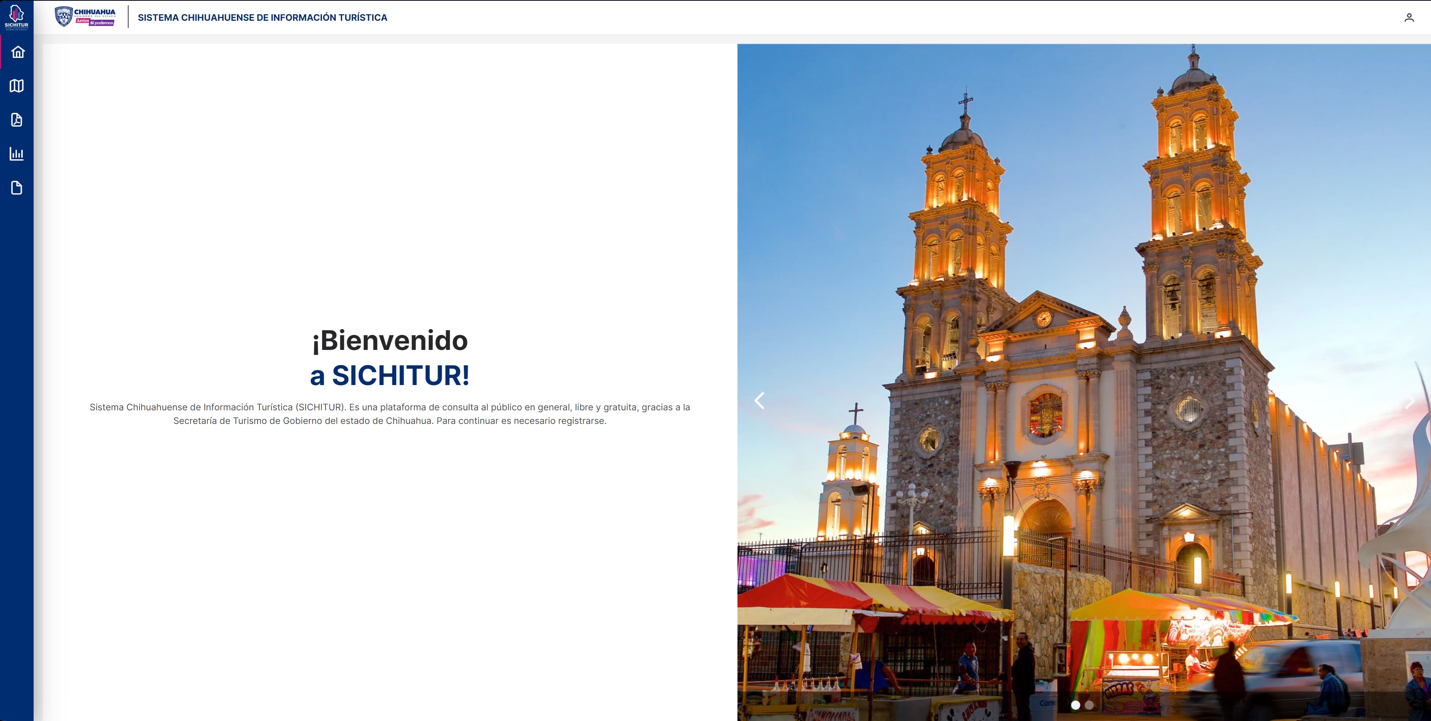Image resolution: width=1431 pixels, height=721 pixels.
Task: Select the first carousel indicator dot
Action: pos(1076,705)
